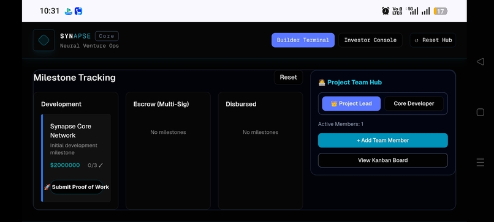
Task: Submit Proof of Work for Synapse Core Network
Action: (77, 187)
